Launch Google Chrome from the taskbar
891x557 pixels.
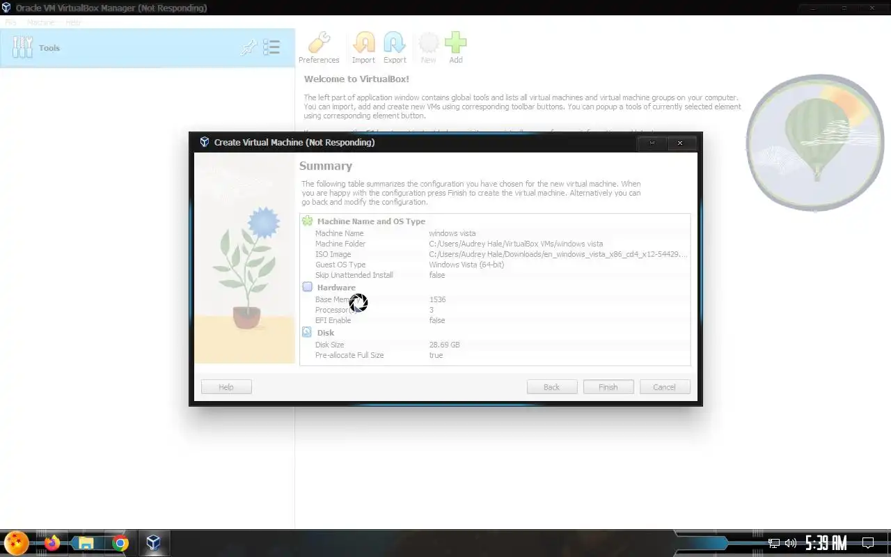point(120,543)
